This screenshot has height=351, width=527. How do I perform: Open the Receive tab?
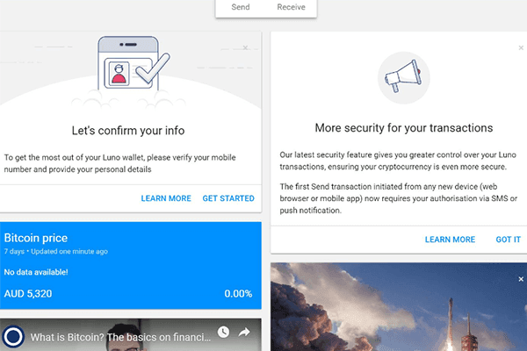291,7
